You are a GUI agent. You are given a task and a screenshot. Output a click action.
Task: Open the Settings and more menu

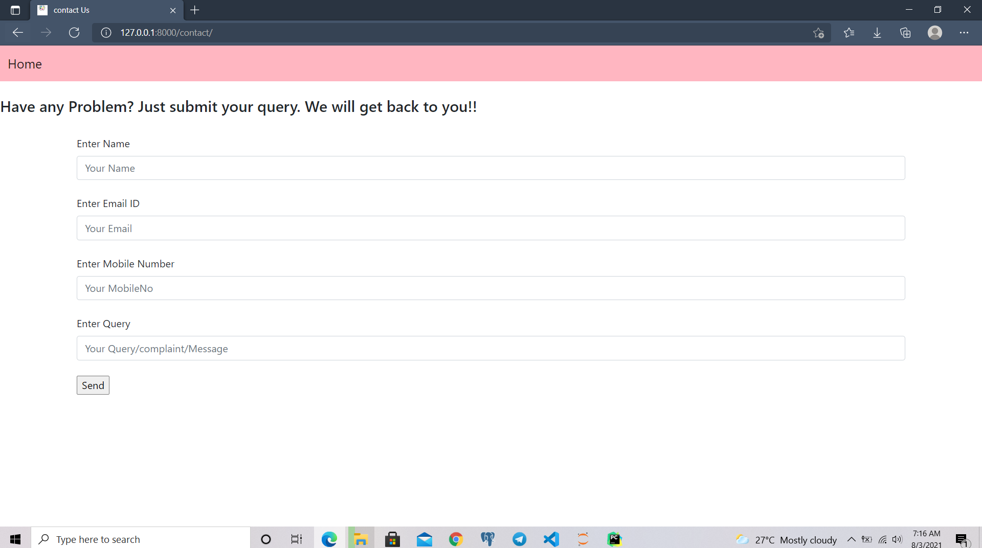click(965, 32)
